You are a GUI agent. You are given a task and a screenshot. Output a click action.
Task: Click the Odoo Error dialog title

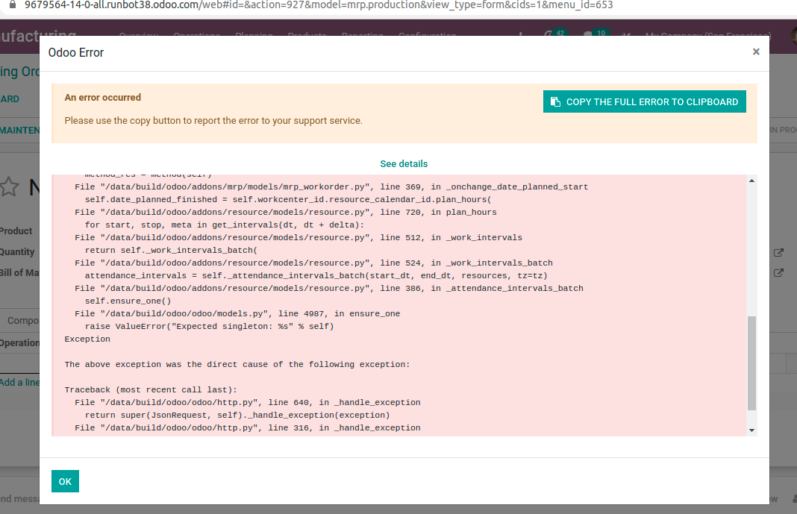pyautogui.click(x=75, y=52)
